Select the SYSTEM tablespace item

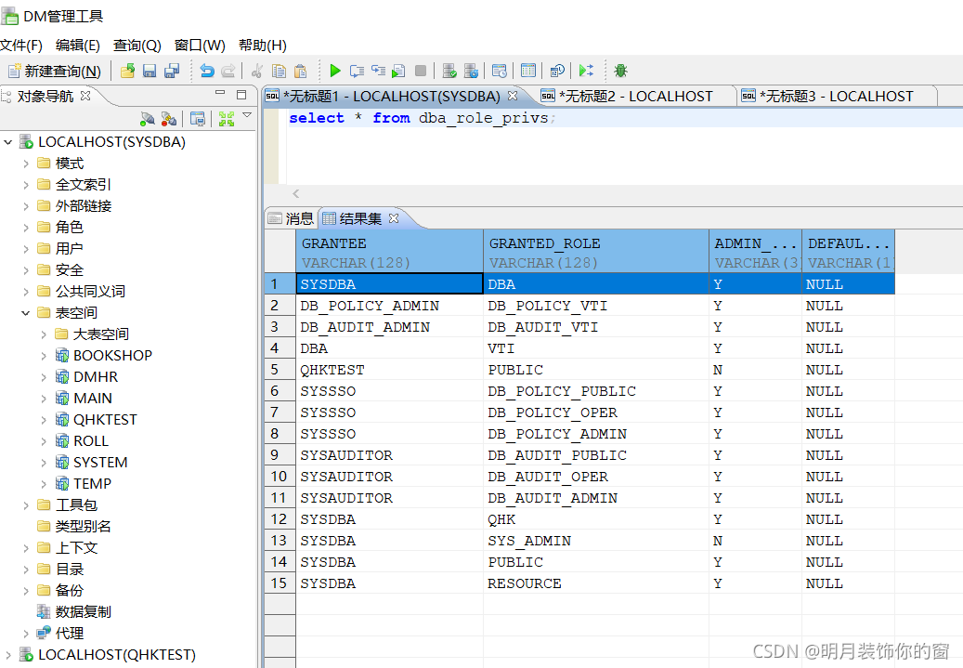pyautogui.click(x=100, y=462)
